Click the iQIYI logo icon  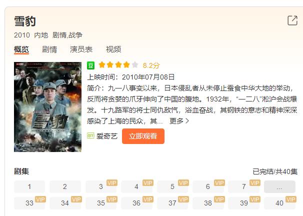[90, 135]
